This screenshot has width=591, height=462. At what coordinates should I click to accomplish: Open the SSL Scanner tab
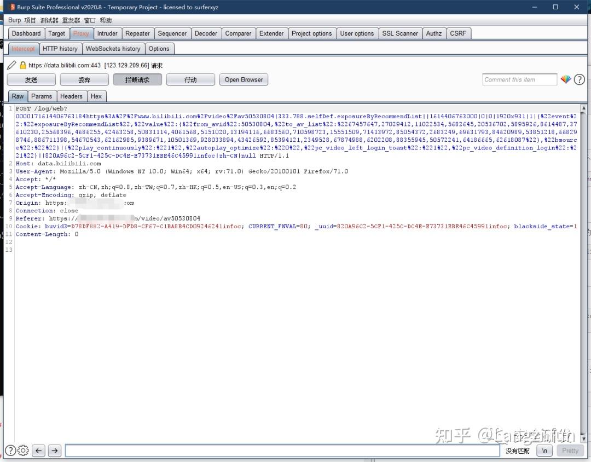click(x=400, y=33)
